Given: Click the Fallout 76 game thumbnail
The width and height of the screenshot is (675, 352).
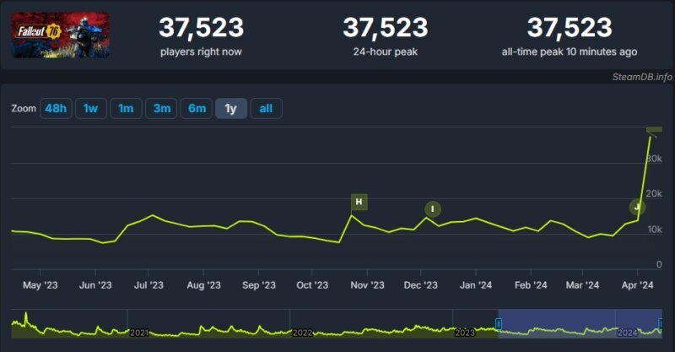Looking at the screenshot, I should click(x=61, y=35).
